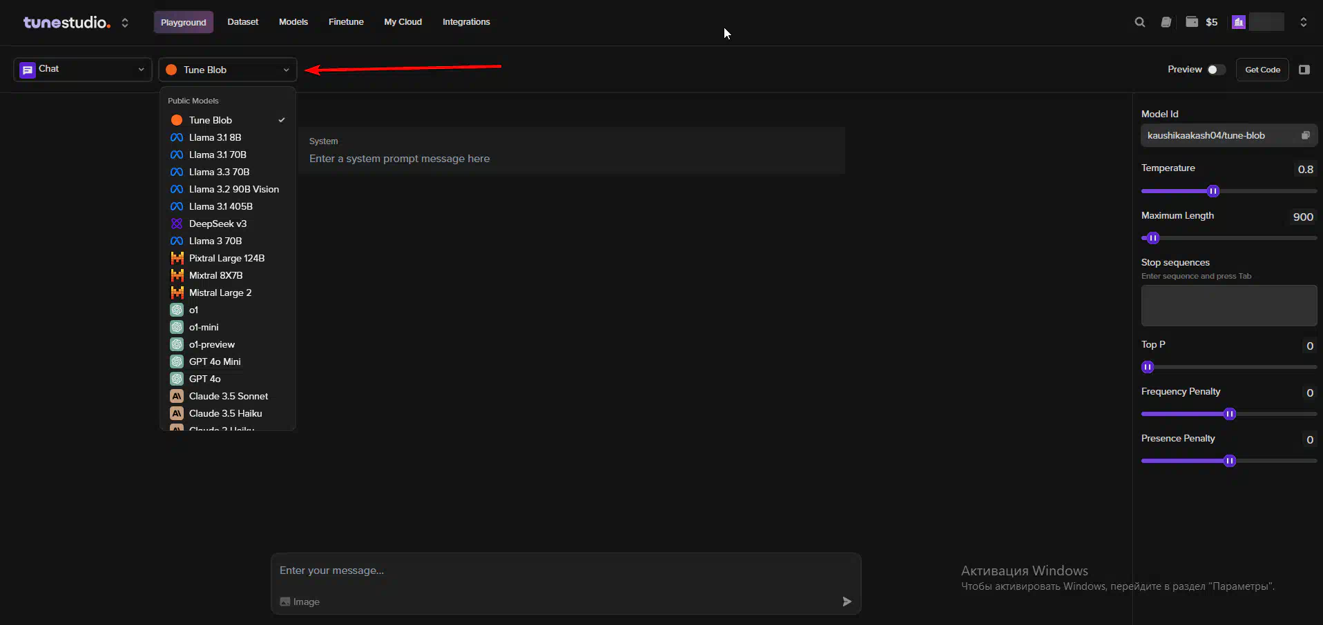The image size is (1323, 625).
Task: Open the wallet balance icon
Action: tap(1192, 22)
